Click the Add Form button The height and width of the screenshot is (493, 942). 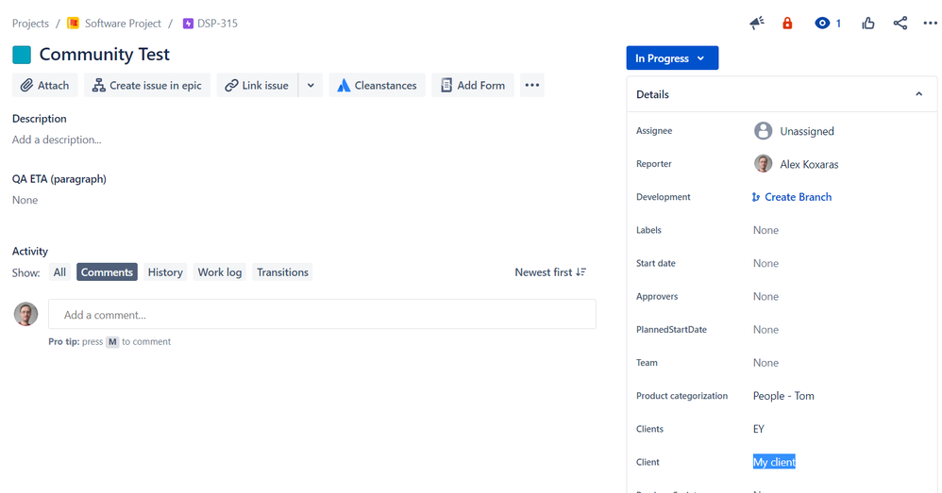point(473,85)
